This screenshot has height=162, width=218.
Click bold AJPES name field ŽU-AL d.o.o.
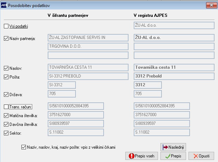click(174, 38)
